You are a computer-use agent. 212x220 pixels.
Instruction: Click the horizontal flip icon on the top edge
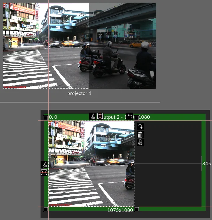pos(100,116)
